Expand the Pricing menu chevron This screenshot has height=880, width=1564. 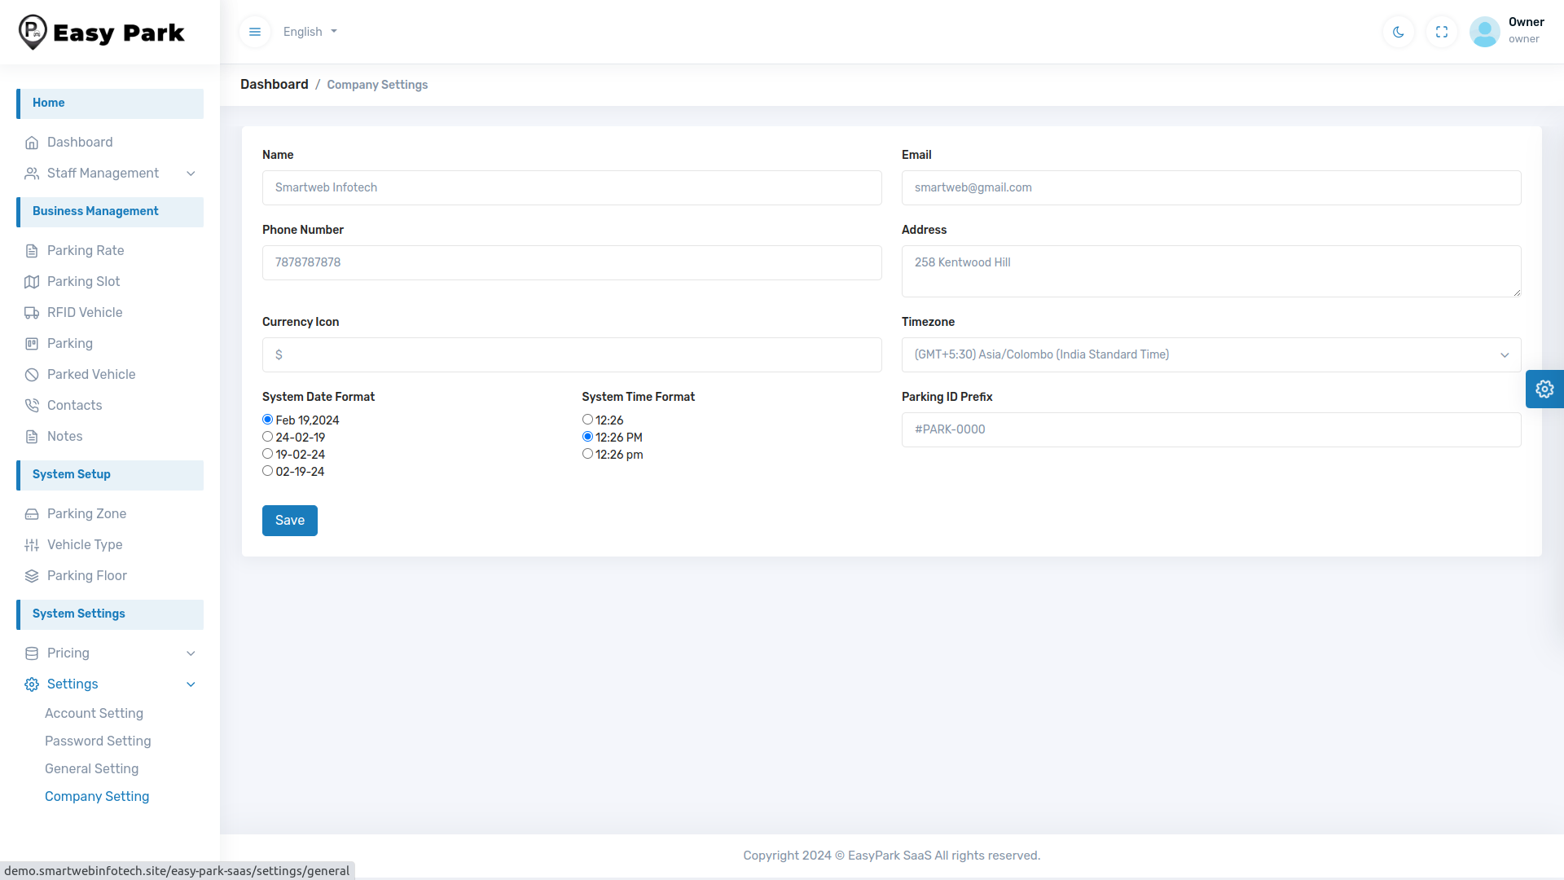(x=191, y=653)
